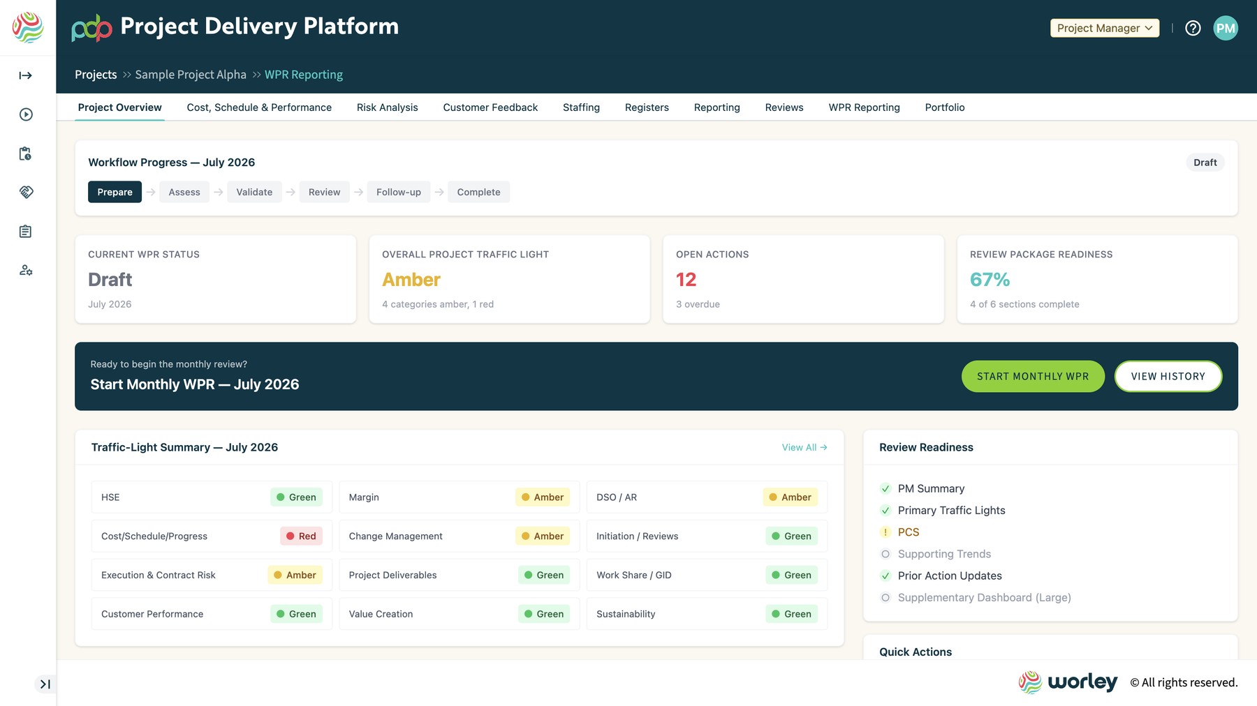This screenshot has height=706, width=1257.
Task: Open the Staffing tab
Action: coord(581,107)
